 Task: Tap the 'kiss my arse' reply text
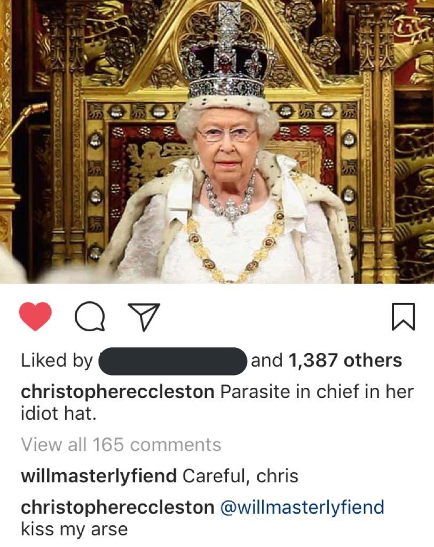(x=74, y=529)
